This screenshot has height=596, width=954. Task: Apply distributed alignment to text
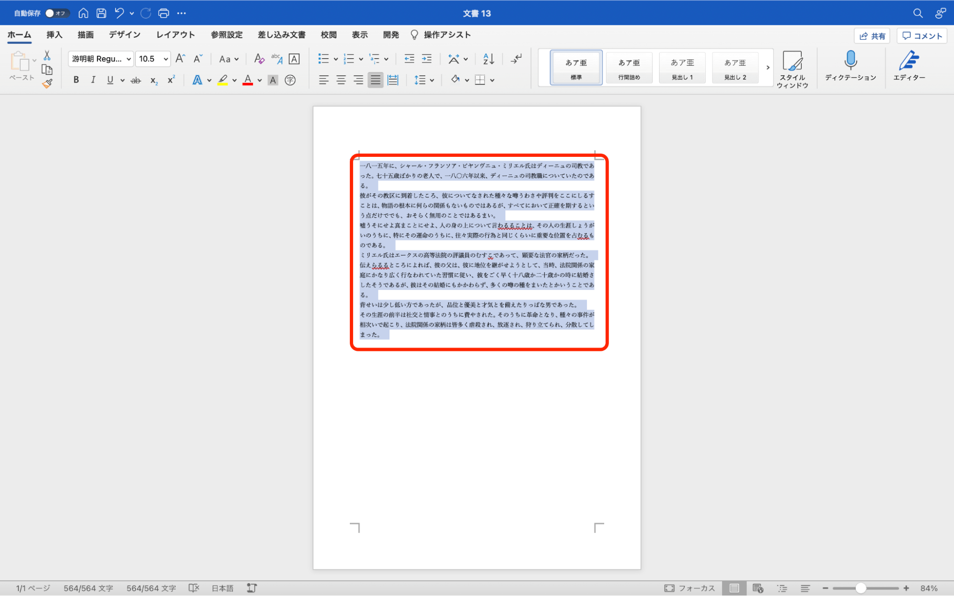393,80
